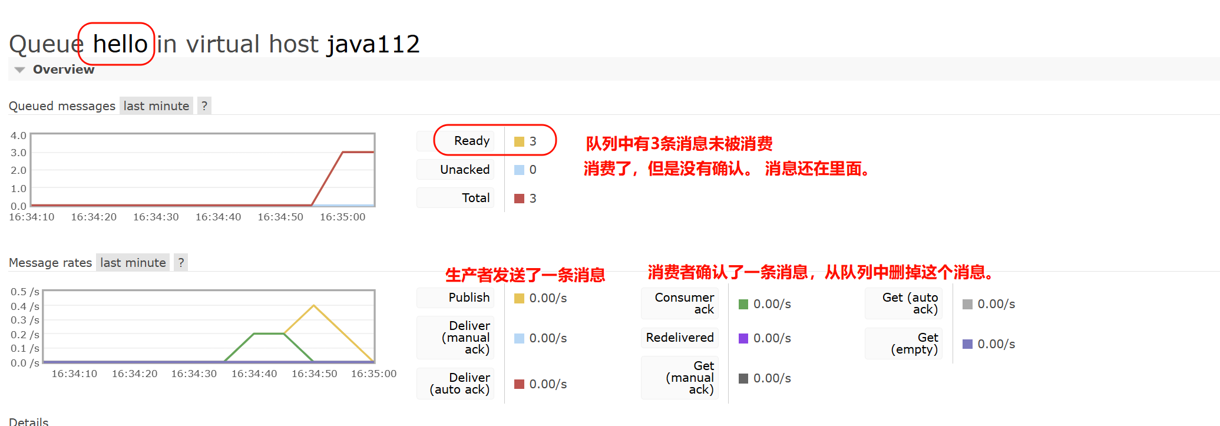Click the gray Get (auto ack) swatch

(x=967, y=304)
